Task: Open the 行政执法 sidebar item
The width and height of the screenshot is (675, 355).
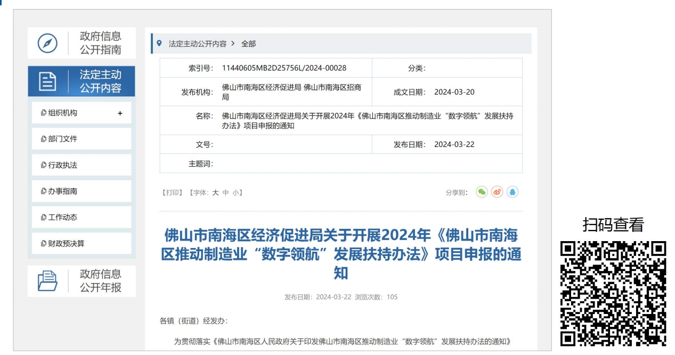Action: [62, 165]
